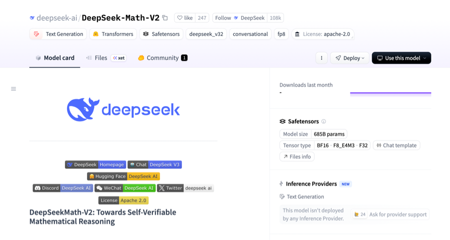Screen dimensions: 450x240
Task: Open the Chat template viewer
Action: pos(396,145)
